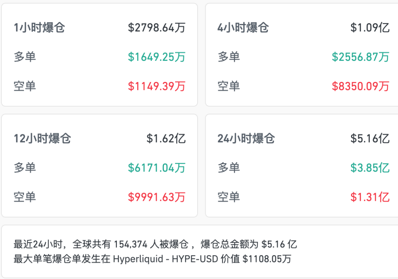Click the largest order value $1108.05万
The image size is (398, 279).
tap(267, 259)
